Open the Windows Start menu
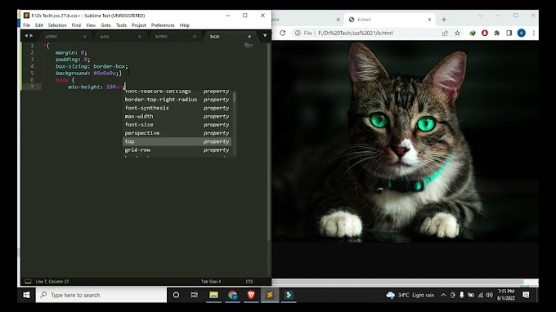 point(26,295)
